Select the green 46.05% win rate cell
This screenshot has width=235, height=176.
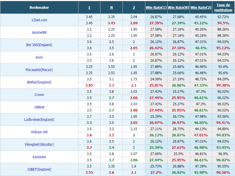(x=201, y=123)
